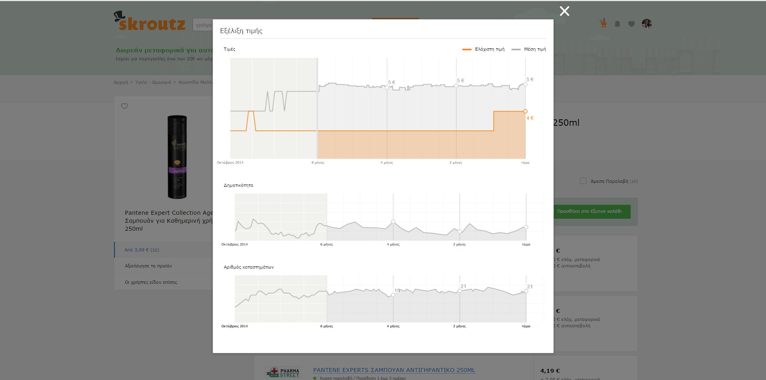Toggle the Μέση τιμή legend entry
This screenshot has width=766, height=380.
(x=529, y=49)
